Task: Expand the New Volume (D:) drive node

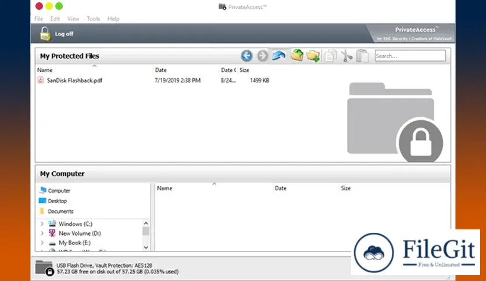Action: pyautogui.click(x=42, y=233)
